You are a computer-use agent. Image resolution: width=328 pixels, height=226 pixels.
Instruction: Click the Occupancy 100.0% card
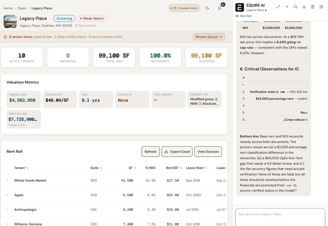160,58
